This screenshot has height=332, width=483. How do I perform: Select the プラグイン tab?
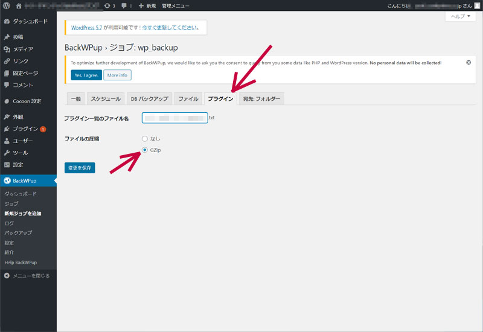(x=220, y=99)
